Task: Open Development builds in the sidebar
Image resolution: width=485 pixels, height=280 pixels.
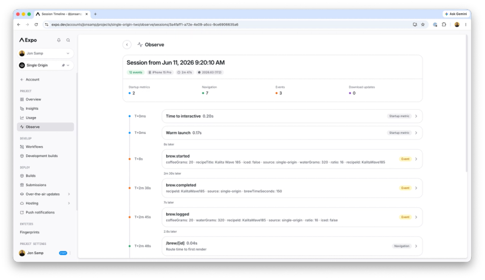Action: [45, 156]
